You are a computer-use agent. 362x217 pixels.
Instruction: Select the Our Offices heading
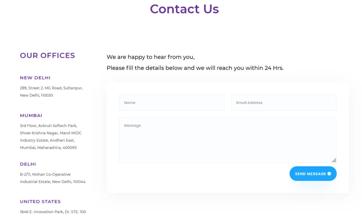(x=48, y=56)
